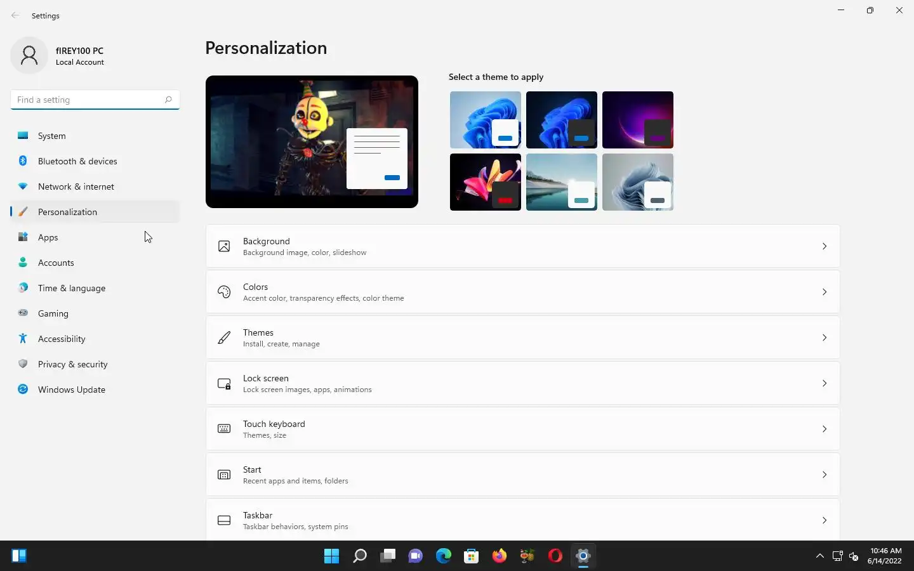
Task: Apply the Windows dark blue bloom theme
Action: tap(562, 120)
